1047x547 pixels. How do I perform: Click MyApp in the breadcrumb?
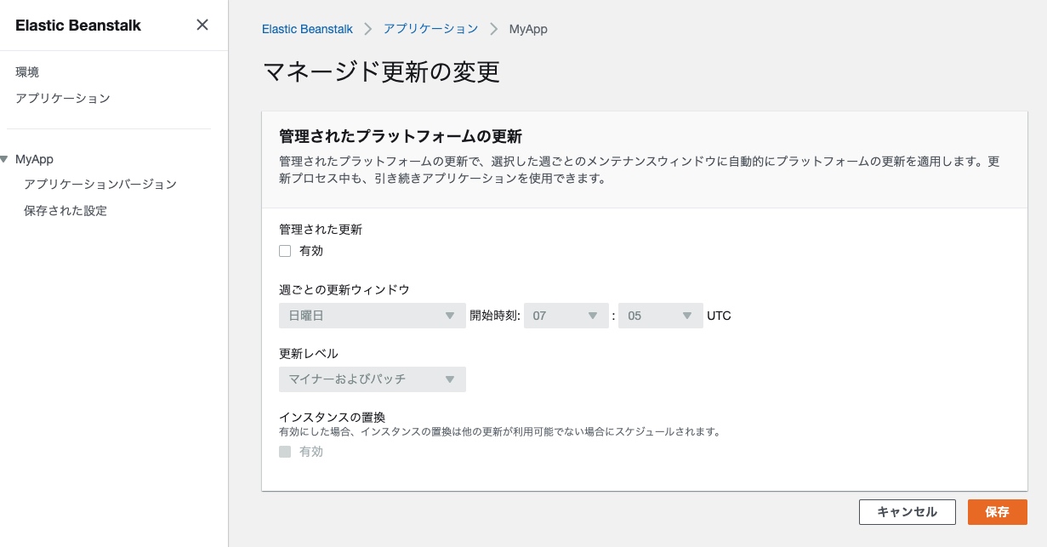point(528,29)
